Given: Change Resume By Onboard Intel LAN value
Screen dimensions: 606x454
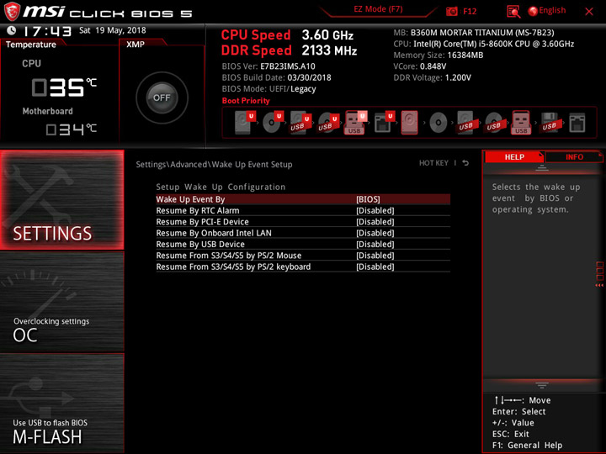Looking at the screenshot, I should 375,233.
